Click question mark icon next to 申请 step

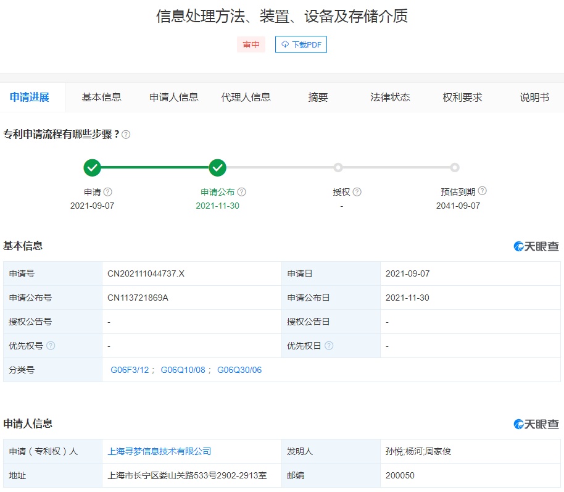[108, 192]
